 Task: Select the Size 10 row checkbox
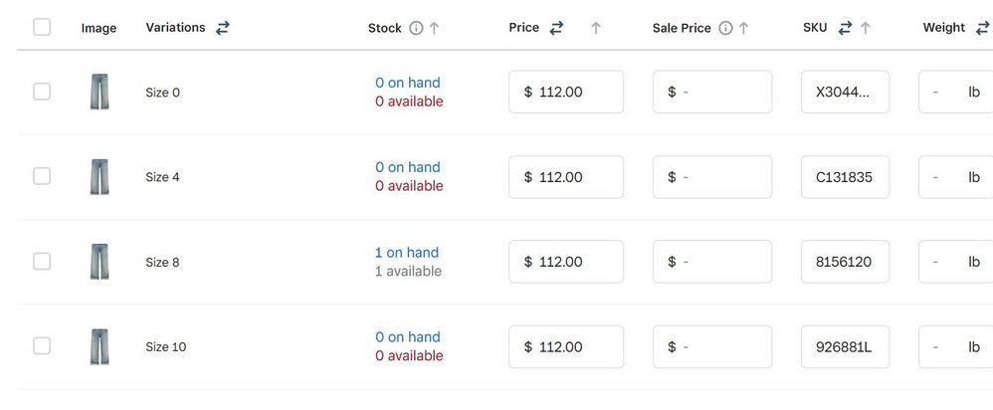42,346
